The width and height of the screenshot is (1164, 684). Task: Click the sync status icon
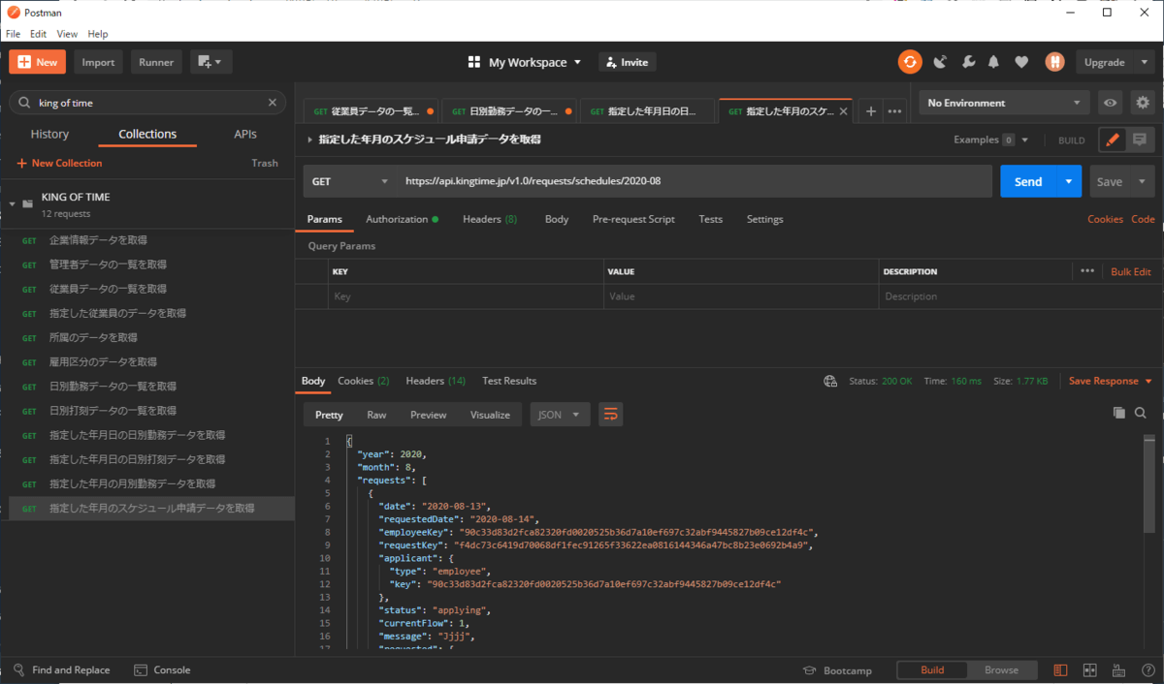pyautogui.click(x=910, y=62)
